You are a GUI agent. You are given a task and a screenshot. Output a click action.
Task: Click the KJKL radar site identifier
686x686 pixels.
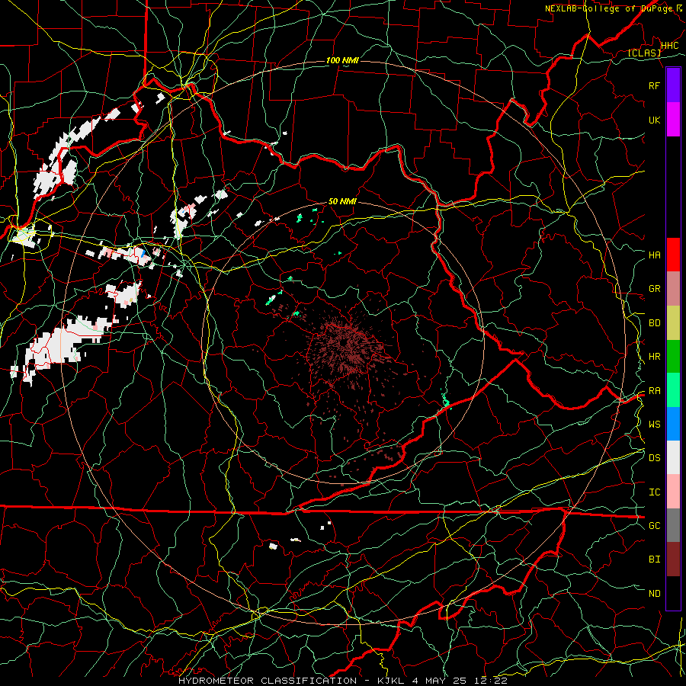click(x=392, y=681)
